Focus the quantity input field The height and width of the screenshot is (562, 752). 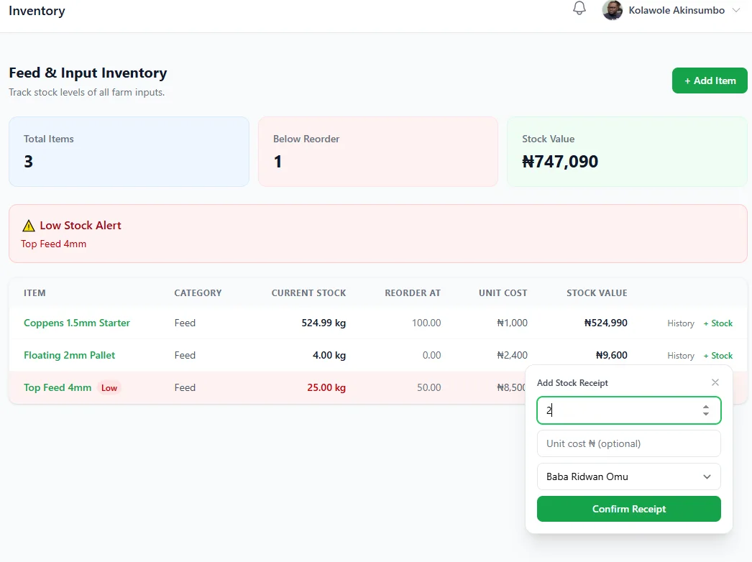[628, 410]
